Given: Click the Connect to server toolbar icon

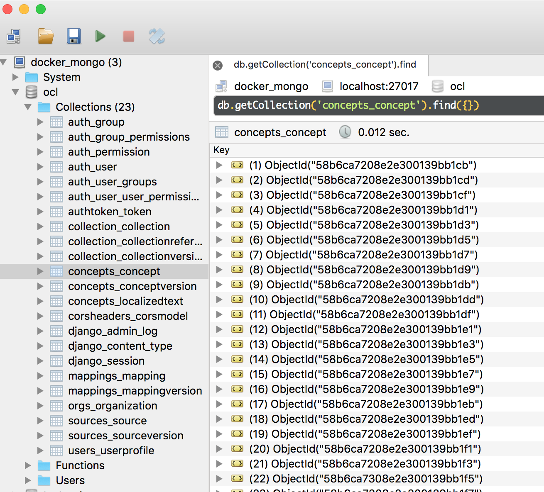Looking at the screenshot, I should tap(14, 37).
